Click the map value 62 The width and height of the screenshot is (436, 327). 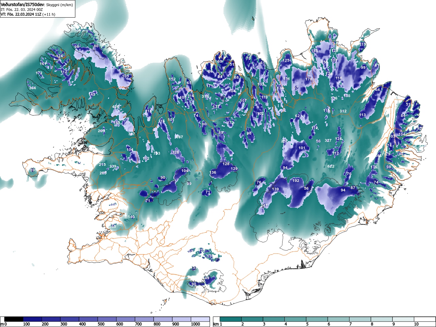[297, 116]
